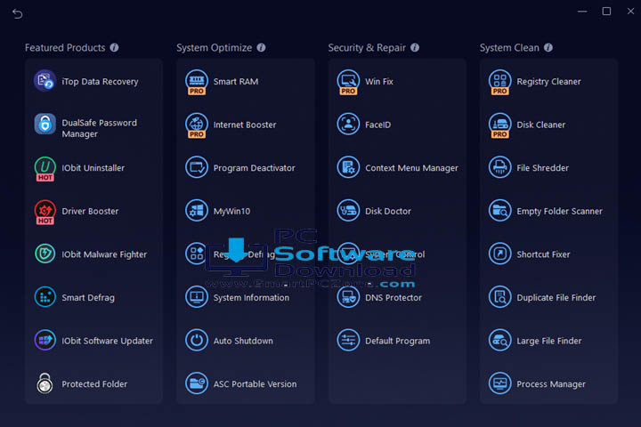The height and width of the screenshot is (427, 641).
Task: Launch the Win Fix icon
Action: (348, 82)
